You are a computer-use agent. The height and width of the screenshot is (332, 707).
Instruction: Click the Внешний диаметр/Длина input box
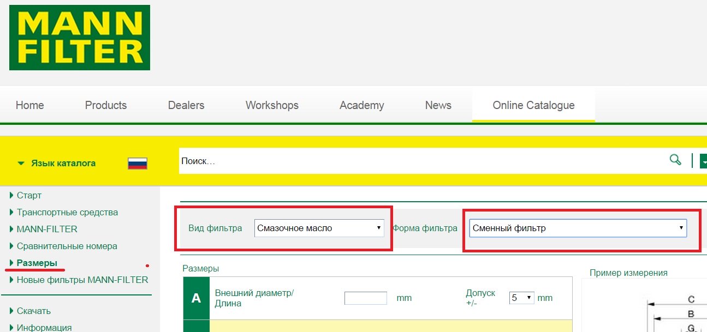[365, 298]
